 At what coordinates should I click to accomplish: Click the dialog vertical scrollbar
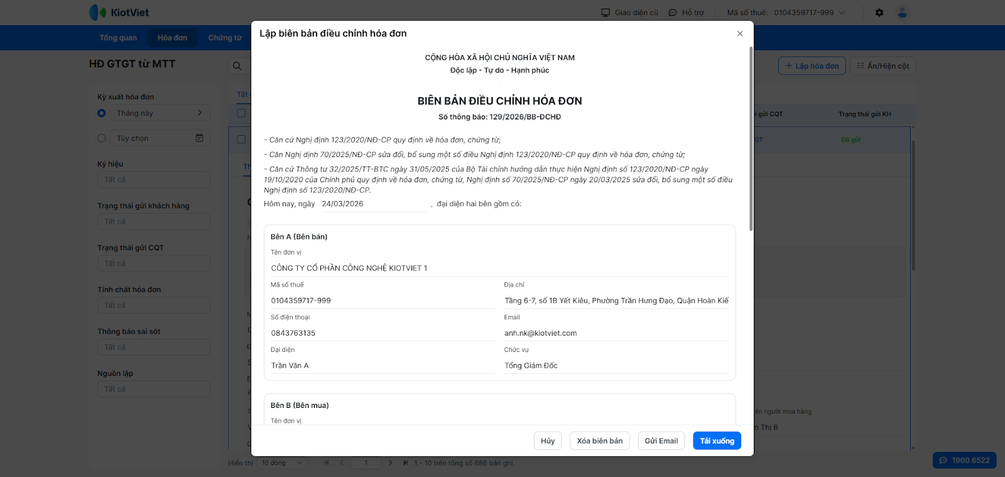coord(751,138)
